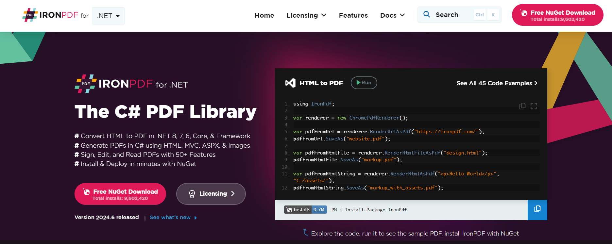Click inside the Search field
612x244 pixels.
coord(453,15)
